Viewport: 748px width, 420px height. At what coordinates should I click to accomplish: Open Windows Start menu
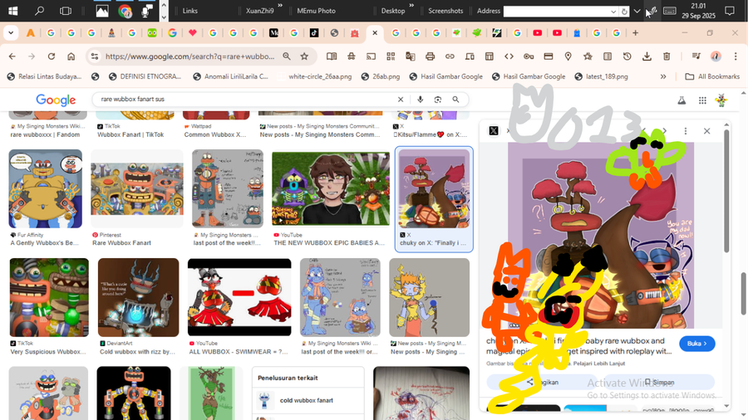12,11
